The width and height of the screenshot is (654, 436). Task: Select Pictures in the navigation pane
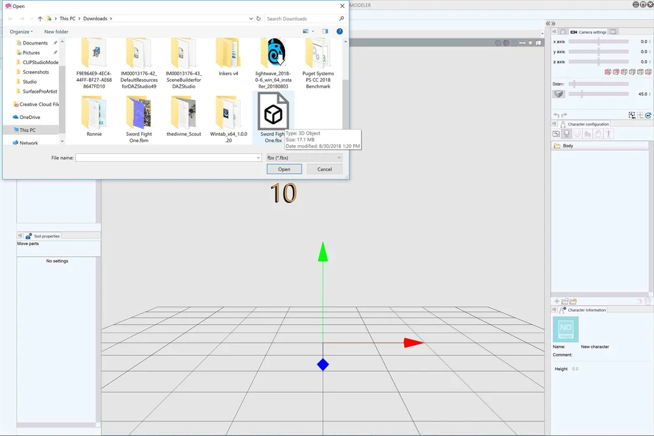tap(31, 52)
